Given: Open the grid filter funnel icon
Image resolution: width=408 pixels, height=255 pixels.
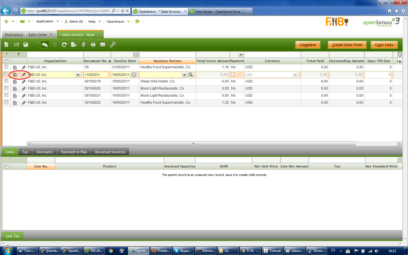Looking at the screenshot, I should 400,54.
